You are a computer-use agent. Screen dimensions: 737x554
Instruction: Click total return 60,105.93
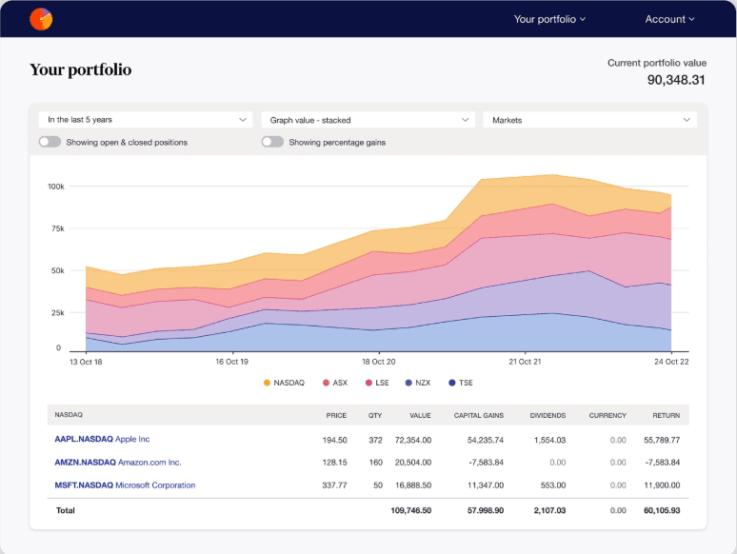point(662,510)
